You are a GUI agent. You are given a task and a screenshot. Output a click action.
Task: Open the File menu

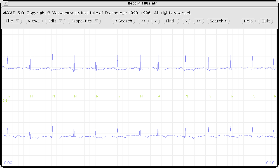point(12,21)
